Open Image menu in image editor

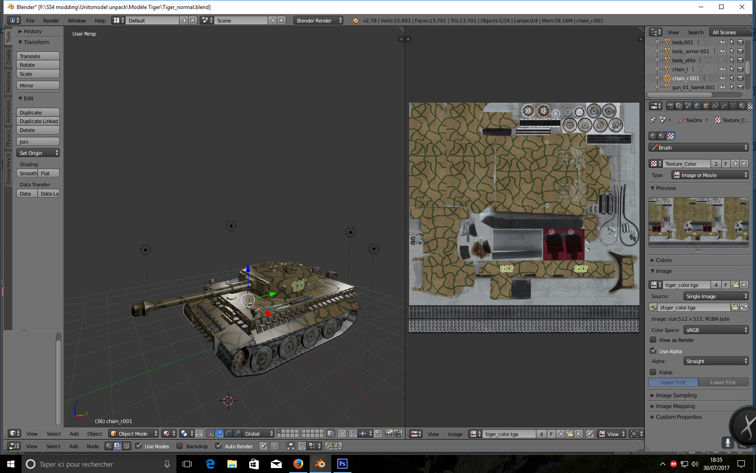point(455,434)
